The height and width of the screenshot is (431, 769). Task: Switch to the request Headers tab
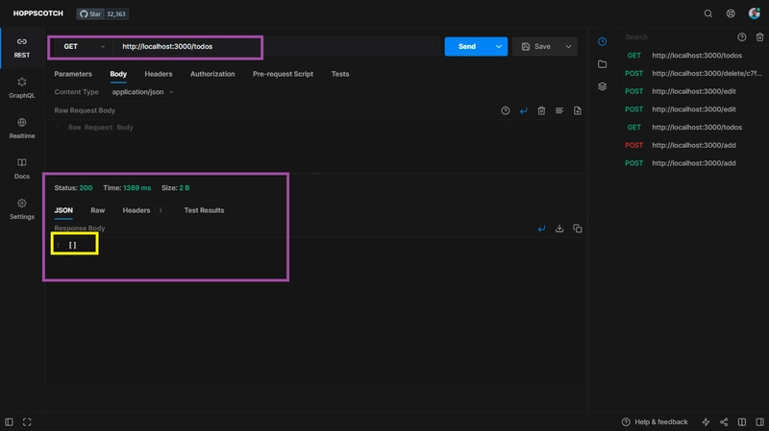pos(159,74)
